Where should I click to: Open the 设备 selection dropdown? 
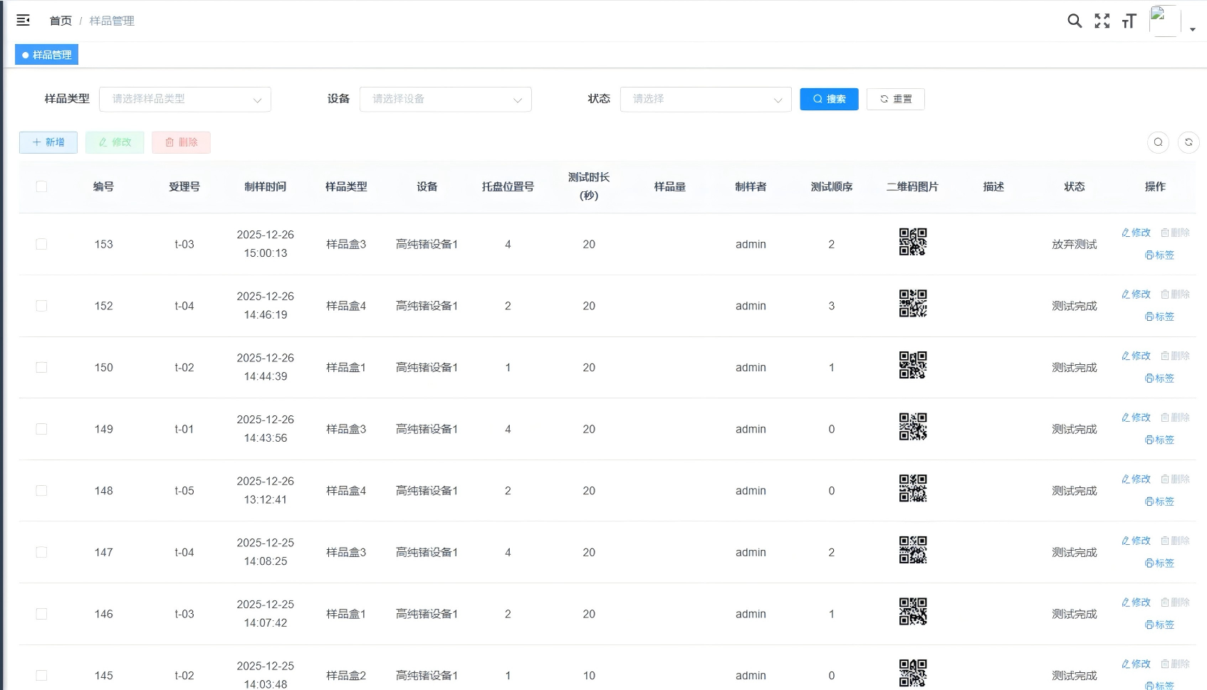(x=446, y=99)
